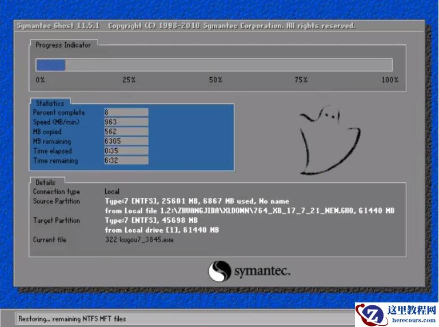Click the MB copied value 562
The width and height of the screenshot is (439, 327).
pyautogui.click(x=126, y=131)
